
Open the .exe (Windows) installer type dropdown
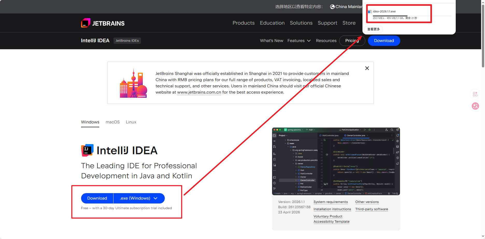point(139,198)
